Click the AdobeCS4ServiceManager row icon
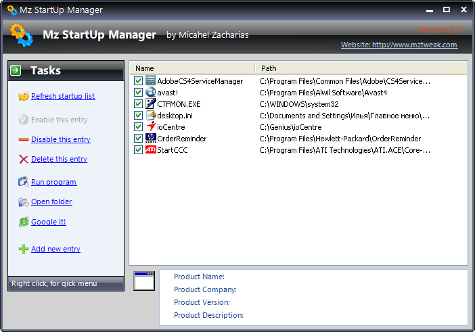 pyautogui.click(x=150, y=80)
